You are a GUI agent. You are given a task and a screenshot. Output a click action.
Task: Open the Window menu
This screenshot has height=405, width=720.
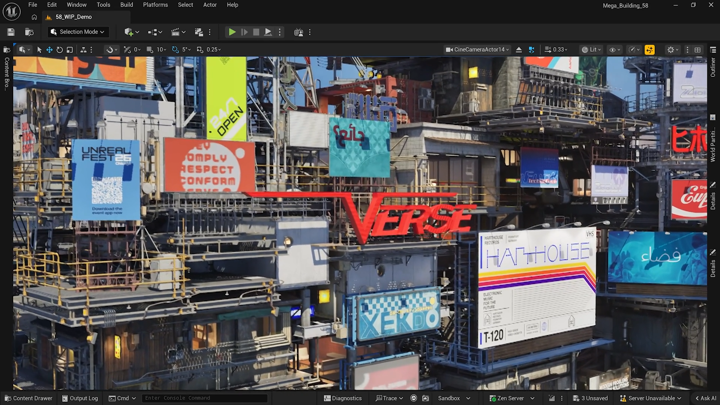[76, 5]
